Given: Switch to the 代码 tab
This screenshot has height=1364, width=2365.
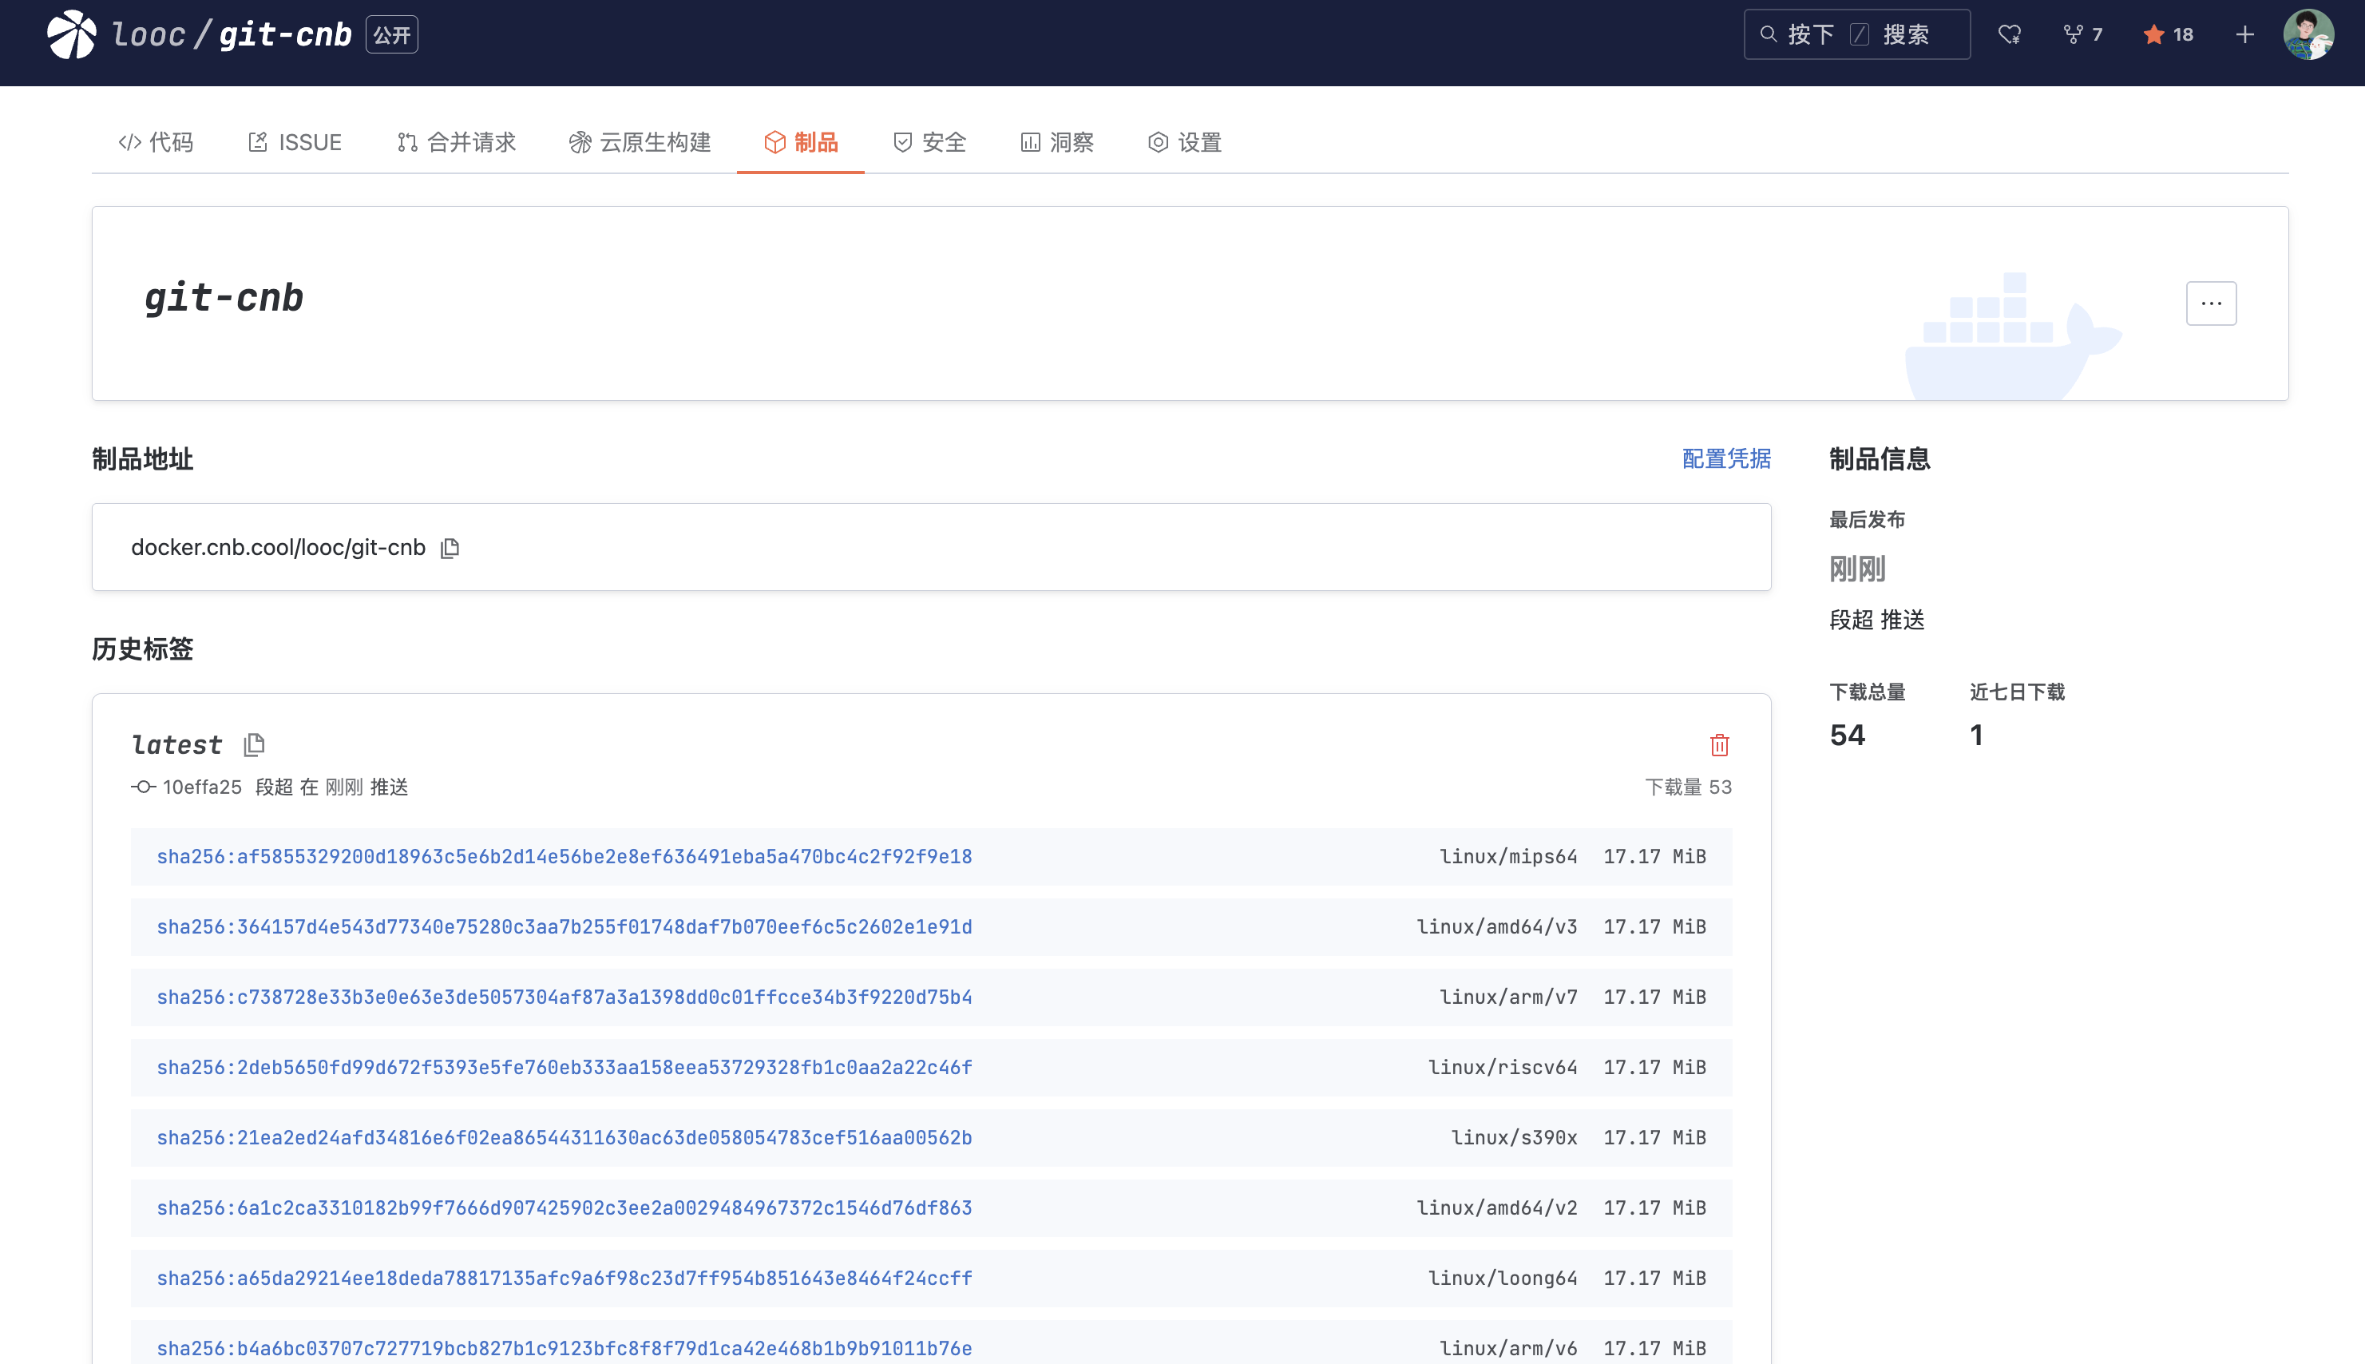Looking at the screenshot, I should pos(156,142).
